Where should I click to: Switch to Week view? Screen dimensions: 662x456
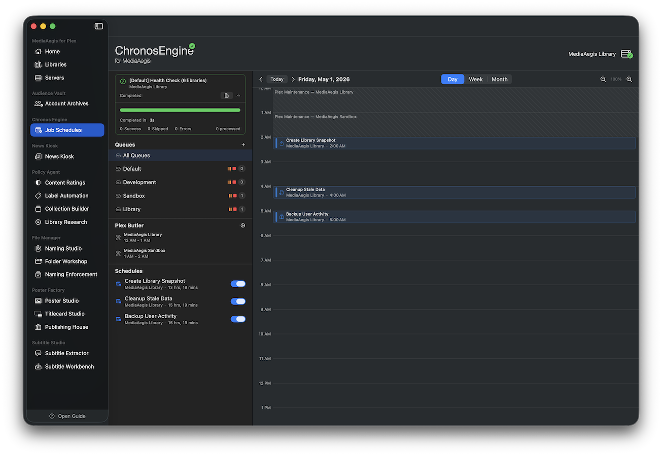476,80
